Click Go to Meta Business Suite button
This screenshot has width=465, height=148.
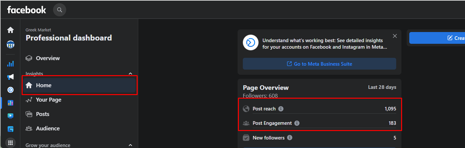pyautogui.click(x=319, y=64)
